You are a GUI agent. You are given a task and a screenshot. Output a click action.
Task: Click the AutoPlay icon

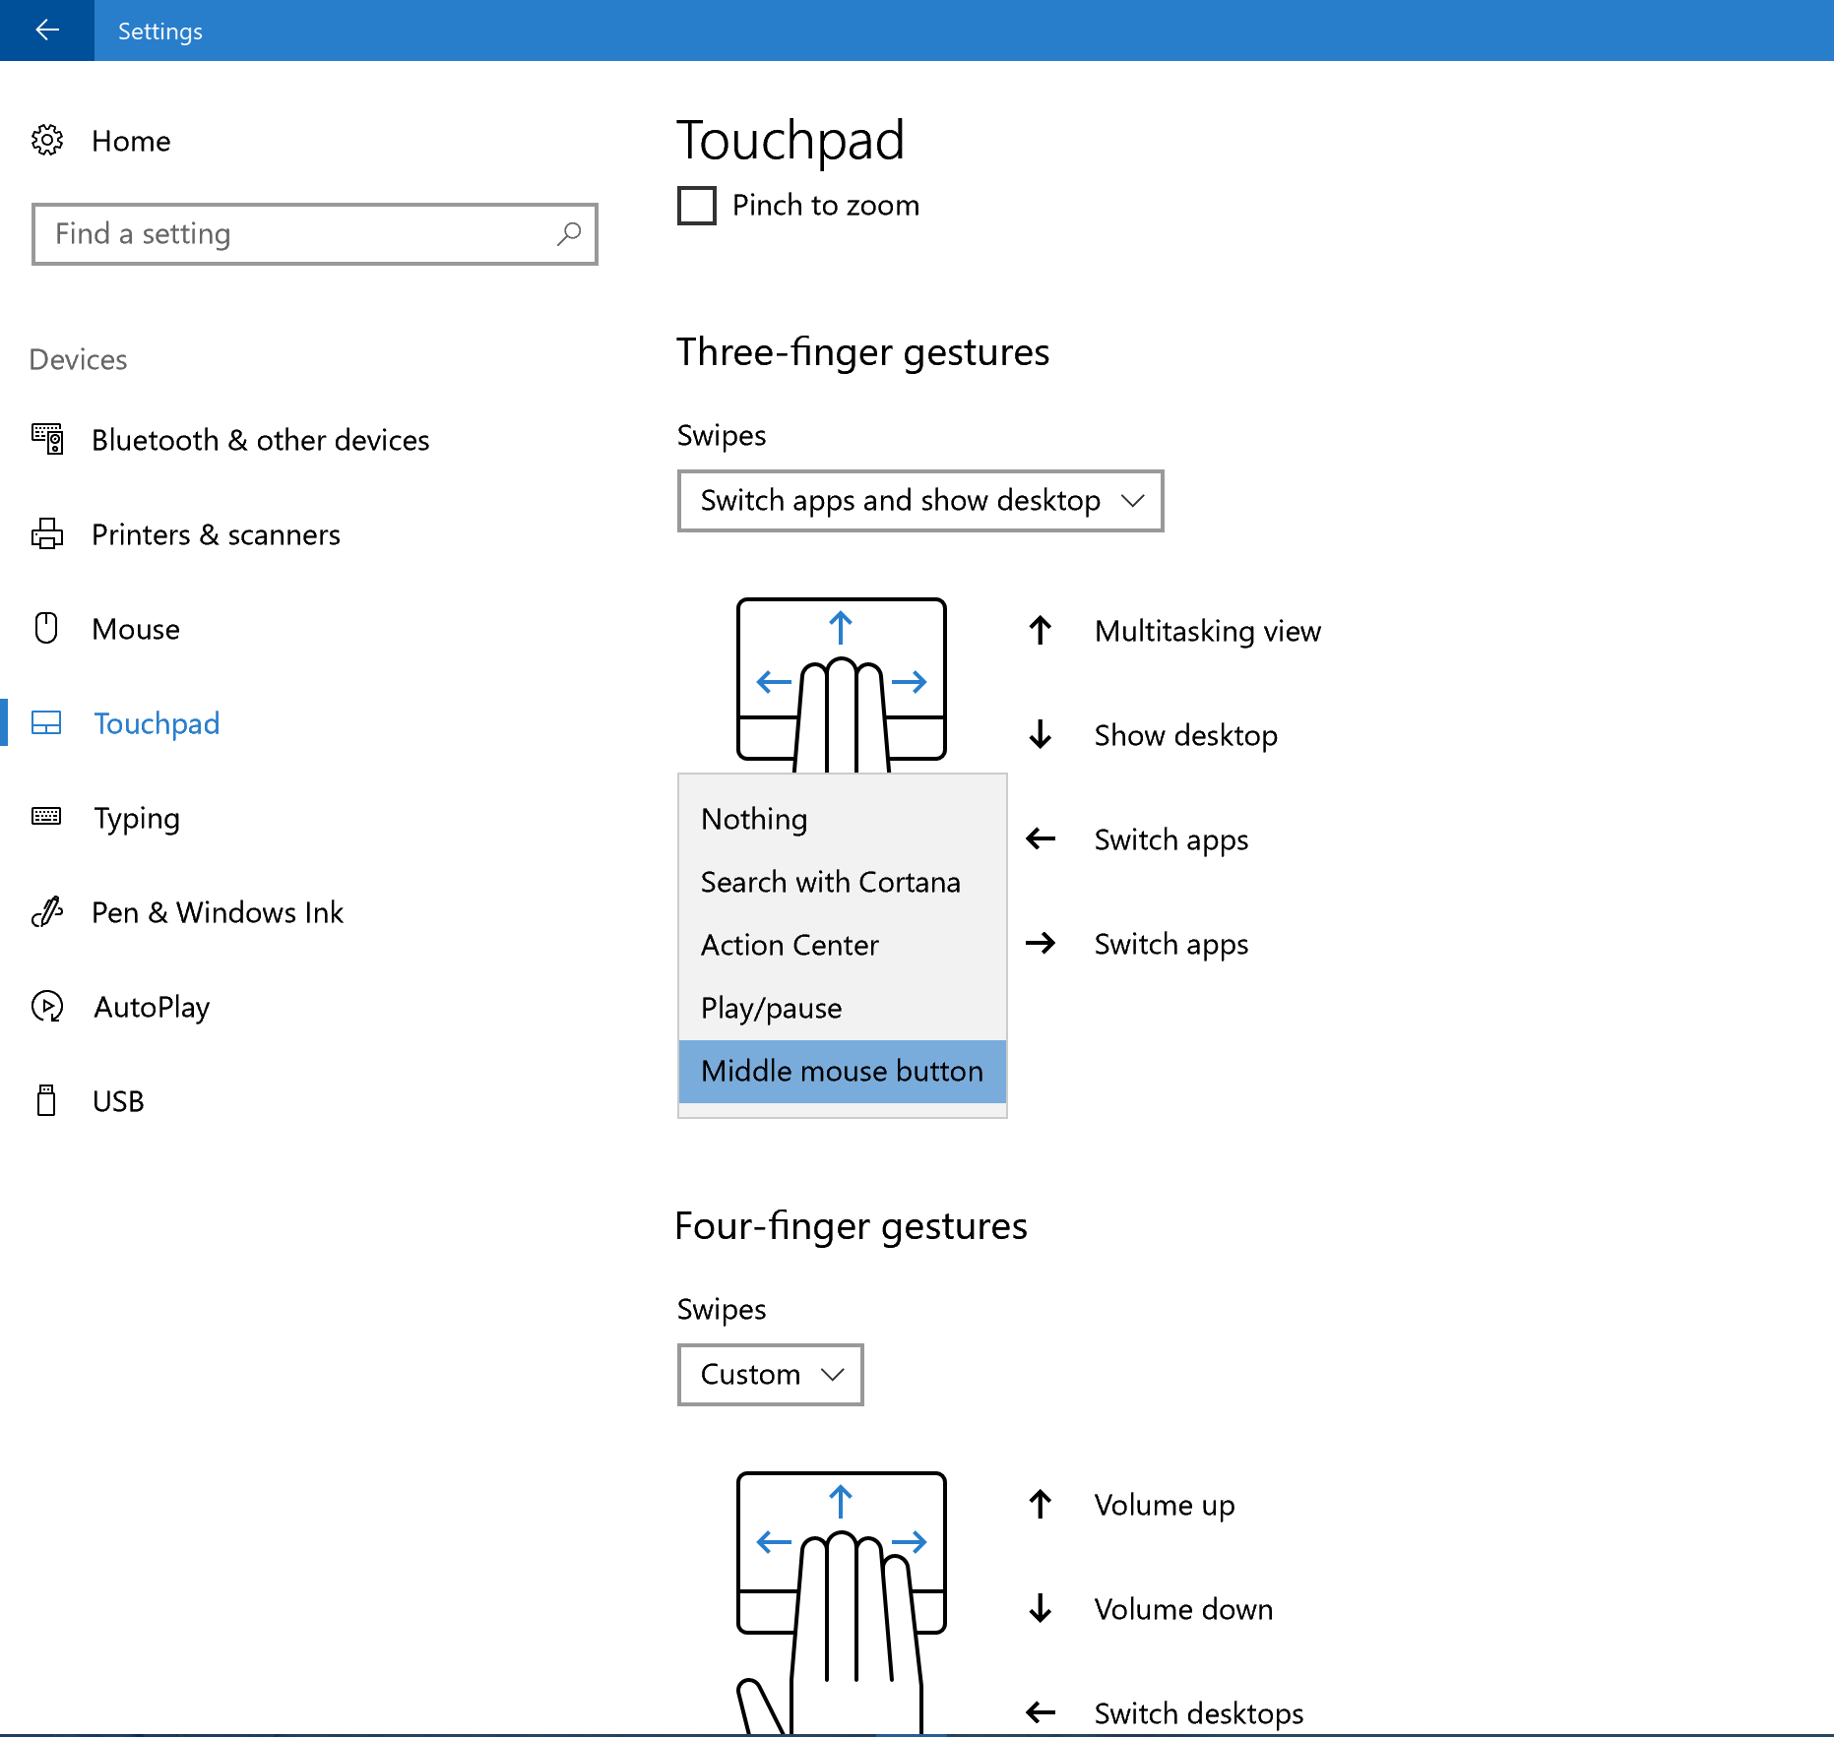[x=46, y=1006]
